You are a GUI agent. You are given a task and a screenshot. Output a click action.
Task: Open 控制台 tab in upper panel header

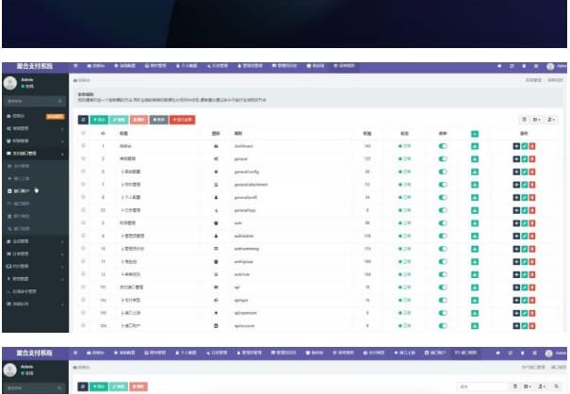pos(96,66)
